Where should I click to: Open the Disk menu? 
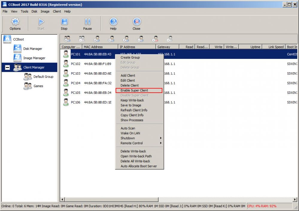tap(34, 11)
